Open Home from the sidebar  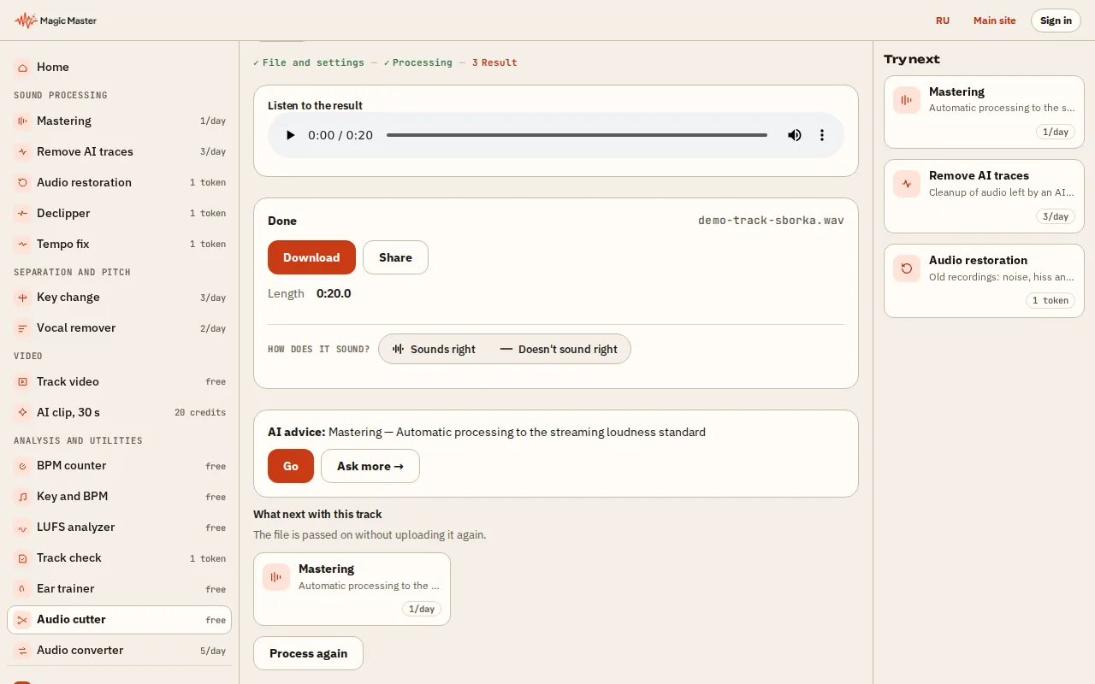(119, 67)
